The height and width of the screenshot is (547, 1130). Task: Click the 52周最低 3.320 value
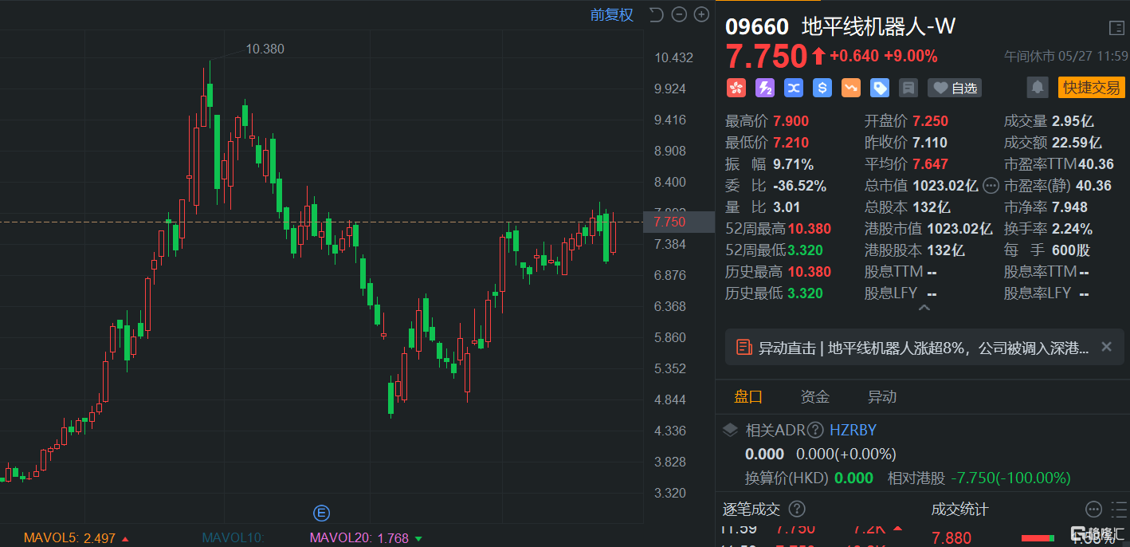(x=805, y=250)
